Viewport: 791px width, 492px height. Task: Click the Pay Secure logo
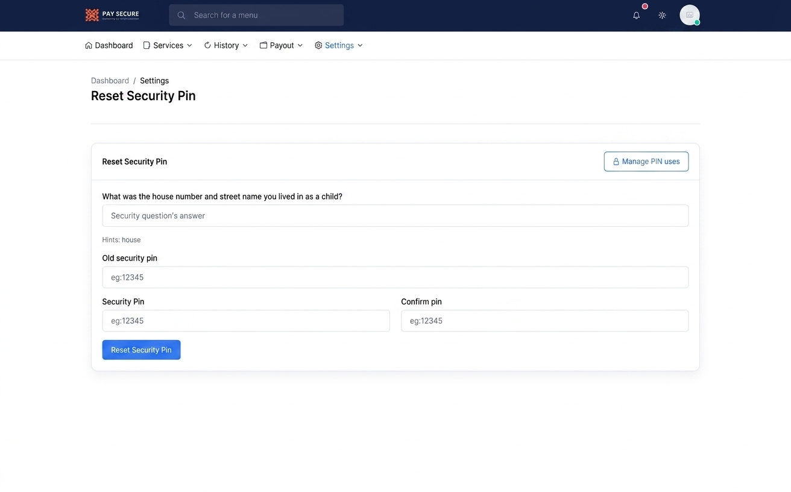pyautogui.click(x=112, y=15)
